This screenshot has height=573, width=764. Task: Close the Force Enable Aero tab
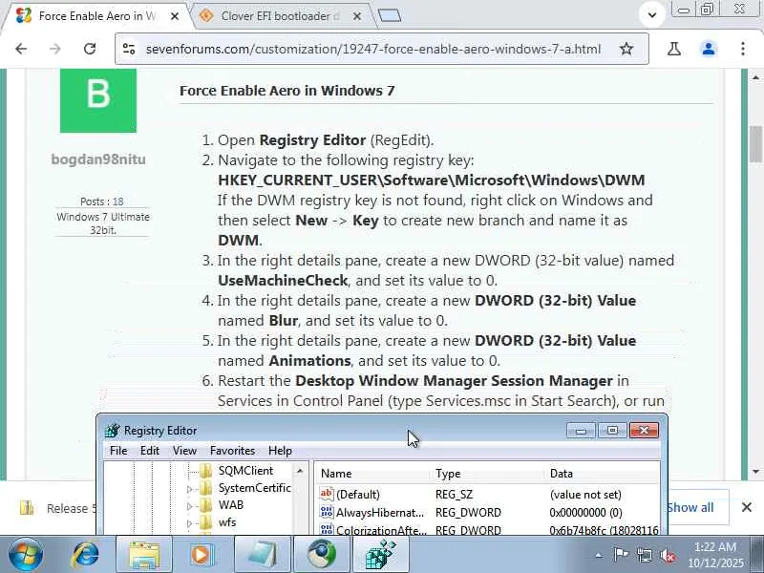tap(175, 16)
